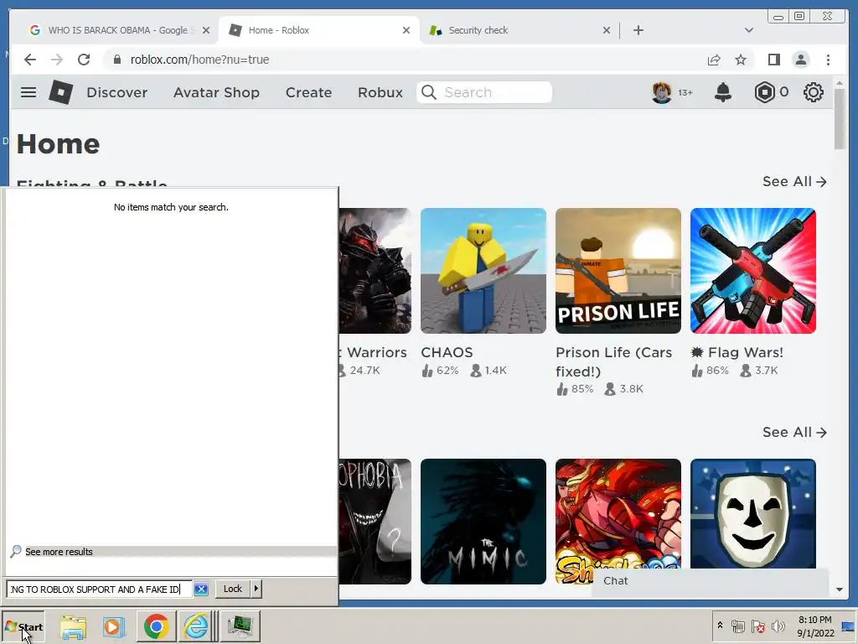Viewport: 858px width, 644px height.
Task: Open the Create menu item
Action: [x=308, y=92]
